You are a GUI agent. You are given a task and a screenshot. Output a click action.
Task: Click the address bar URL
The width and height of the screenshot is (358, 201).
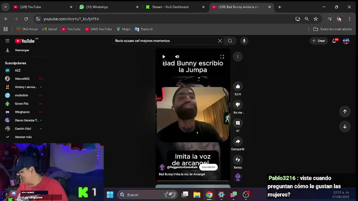71,19
